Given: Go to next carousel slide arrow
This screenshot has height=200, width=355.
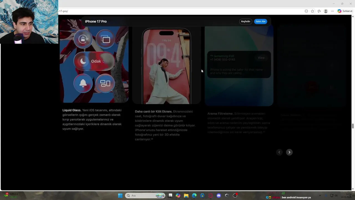Looking at the screenshot, I should [x=289, y=152].
